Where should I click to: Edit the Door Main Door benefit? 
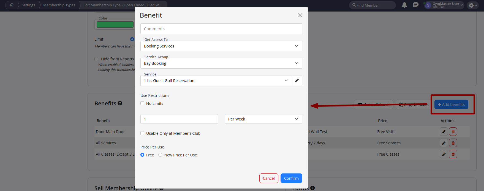pos(444,132)
